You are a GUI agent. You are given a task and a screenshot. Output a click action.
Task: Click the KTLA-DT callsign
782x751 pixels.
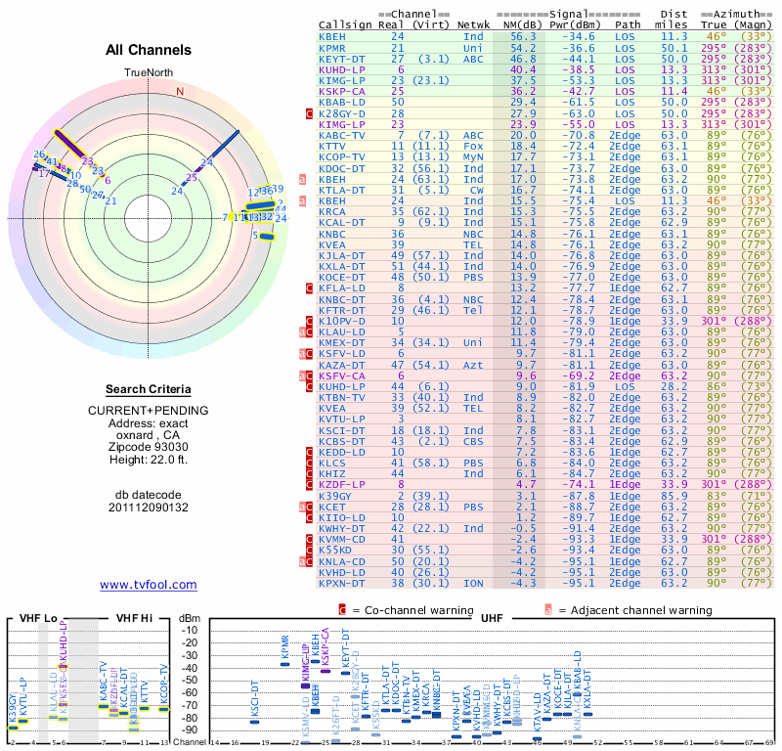(x=342, y=190)
